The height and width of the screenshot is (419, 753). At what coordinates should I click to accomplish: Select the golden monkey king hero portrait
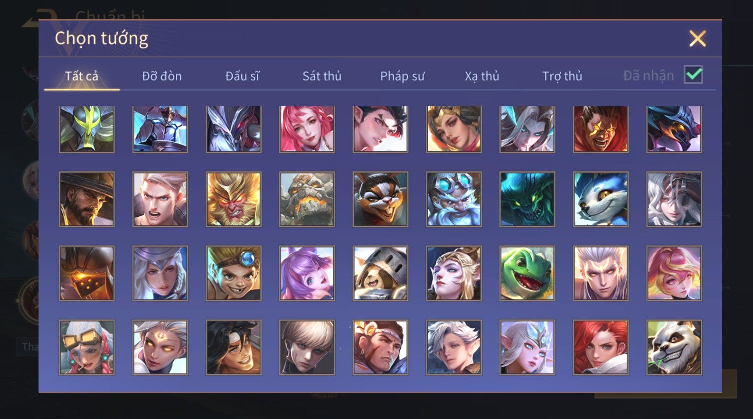point(234,199)
